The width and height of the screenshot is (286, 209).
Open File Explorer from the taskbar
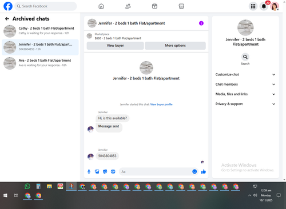click(x=49, y=186)
